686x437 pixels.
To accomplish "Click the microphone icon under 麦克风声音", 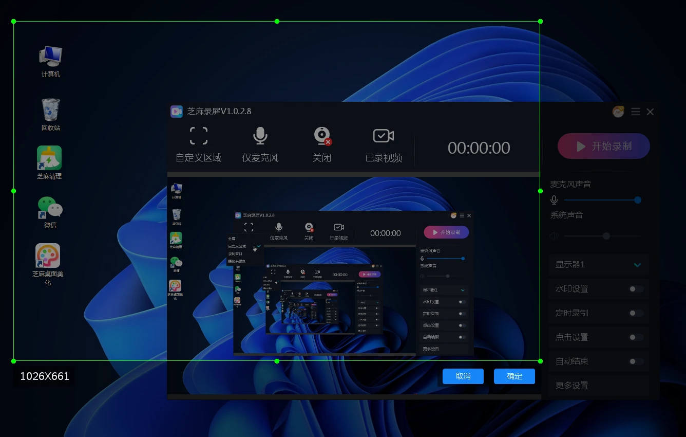I will tap(554, 200).
